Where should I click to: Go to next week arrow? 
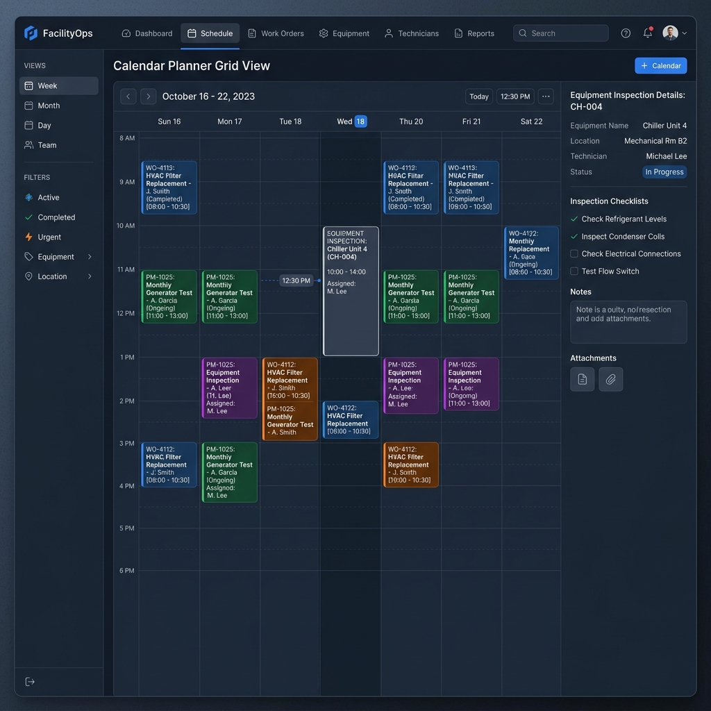pos(149,96)
